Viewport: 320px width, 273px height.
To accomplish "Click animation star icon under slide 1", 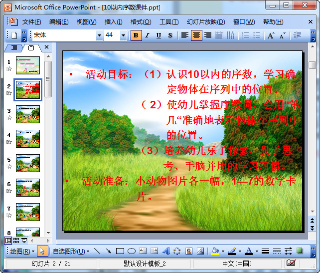I will 9,69.
